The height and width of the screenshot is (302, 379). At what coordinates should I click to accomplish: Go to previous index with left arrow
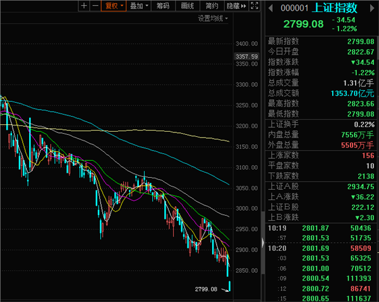pyautogui.click(x=270, y=8)
